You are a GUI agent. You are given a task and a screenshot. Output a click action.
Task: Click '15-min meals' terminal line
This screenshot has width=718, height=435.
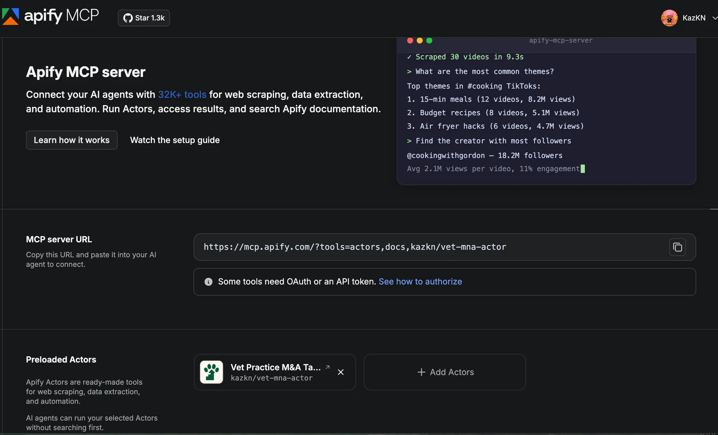[491, 99]
